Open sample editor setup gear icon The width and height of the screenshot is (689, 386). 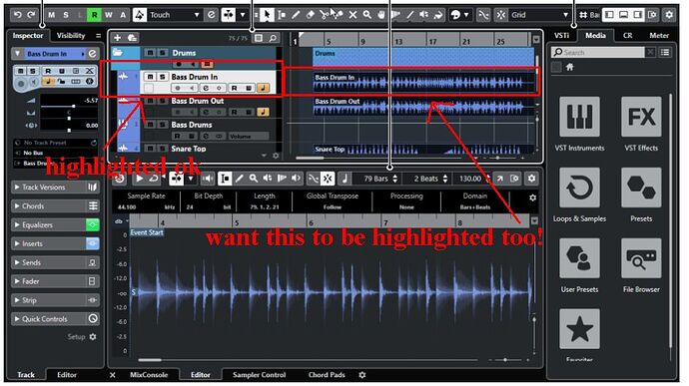coord(531,179)
